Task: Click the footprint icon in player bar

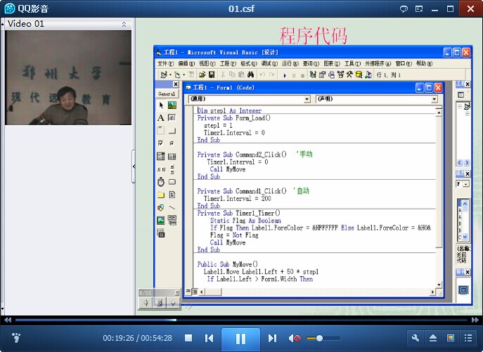Action: [16, 338]
